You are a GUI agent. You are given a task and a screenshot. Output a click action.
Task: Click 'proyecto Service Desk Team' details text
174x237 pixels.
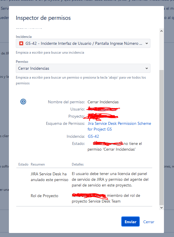[x=96, y=201]
